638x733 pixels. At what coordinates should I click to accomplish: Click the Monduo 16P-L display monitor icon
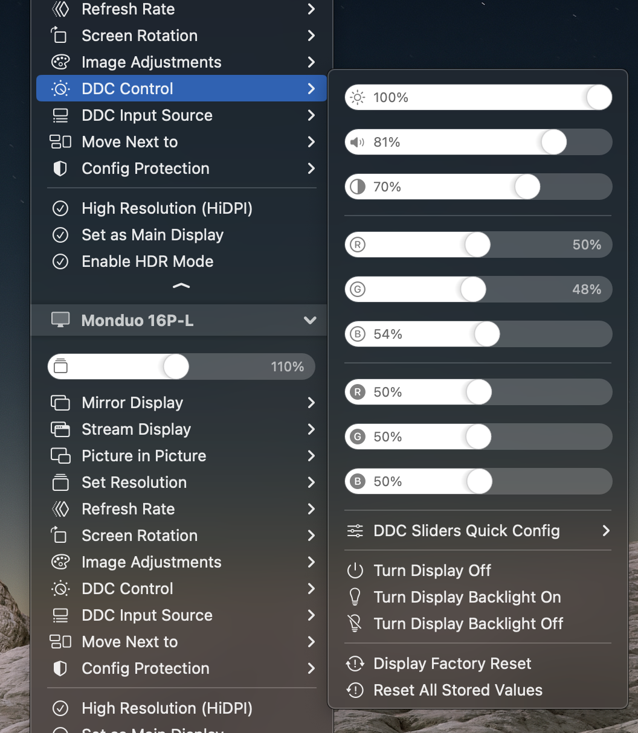coord(60,320)
